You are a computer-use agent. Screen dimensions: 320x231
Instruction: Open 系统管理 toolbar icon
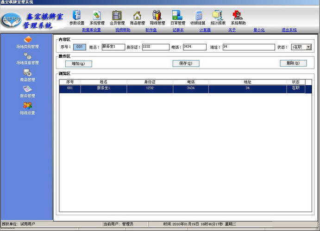[x=97, y=18]
